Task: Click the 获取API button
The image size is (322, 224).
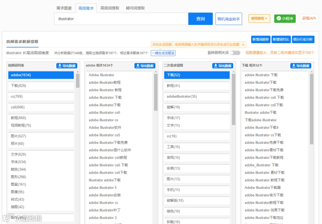Action: pyautogui.click(x=309, y=18)
